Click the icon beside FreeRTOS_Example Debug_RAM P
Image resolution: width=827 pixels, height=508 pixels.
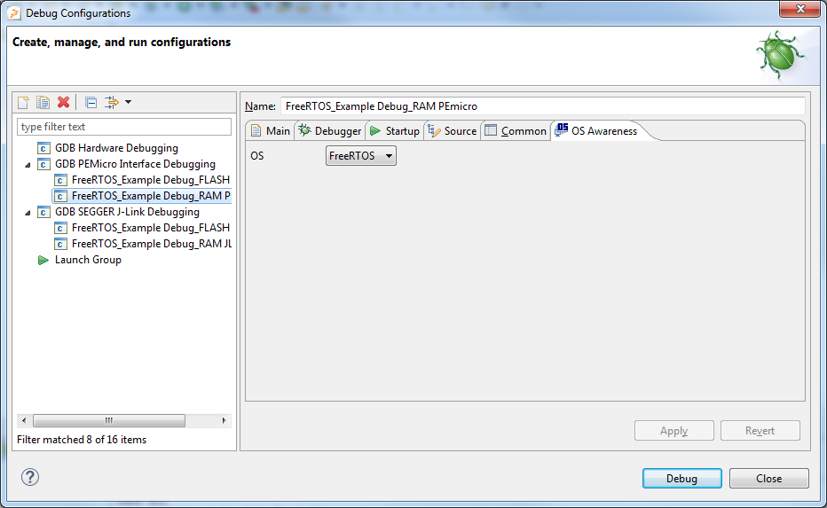pos(60,197)
